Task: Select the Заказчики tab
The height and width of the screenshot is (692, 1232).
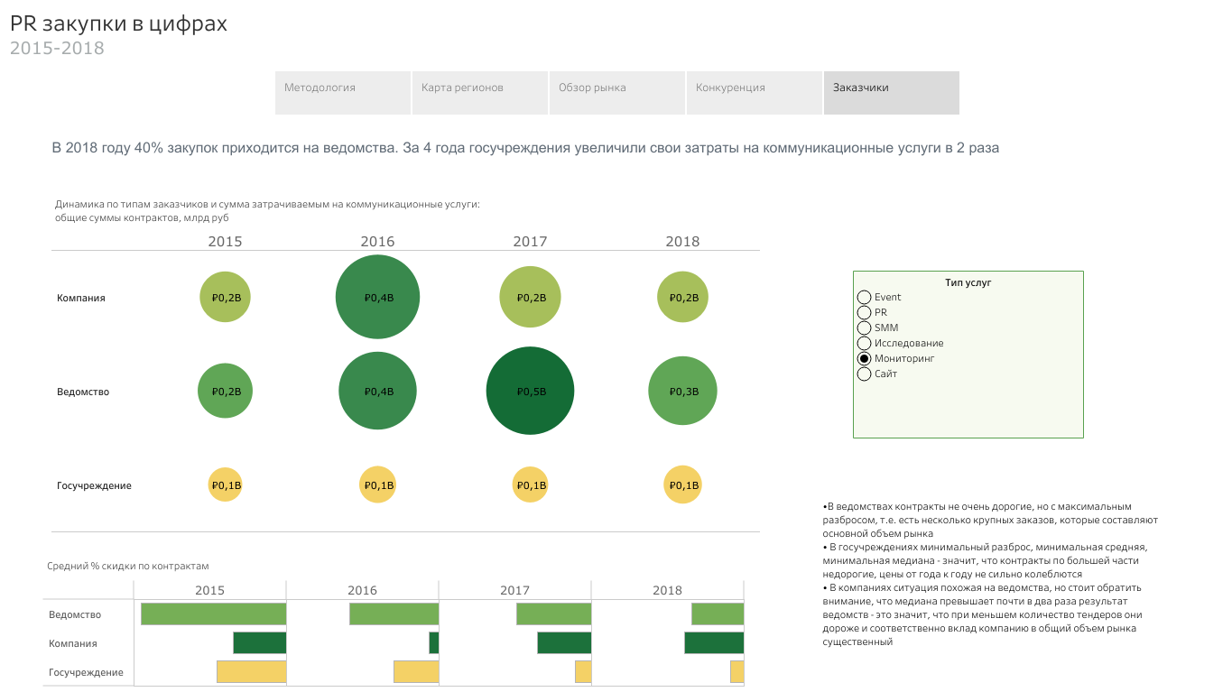Action: pyautogui.click(x=892, y=93)
